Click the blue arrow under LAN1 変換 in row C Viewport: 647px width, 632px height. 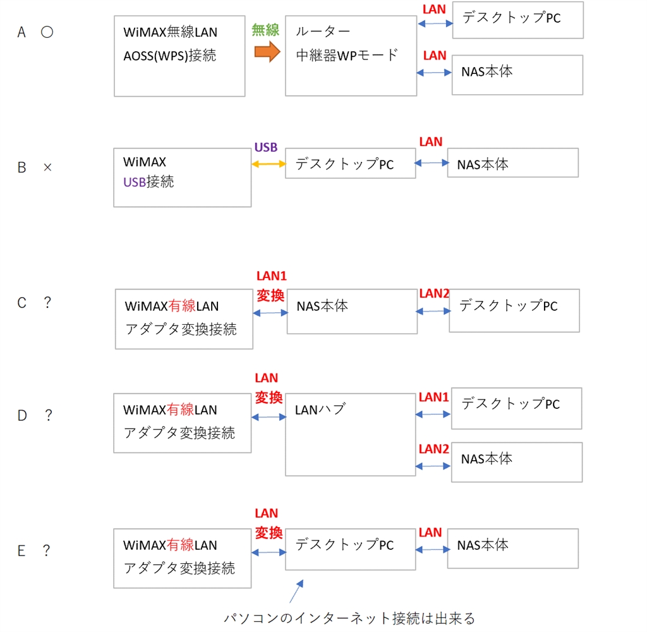click(x=270, y=313)
